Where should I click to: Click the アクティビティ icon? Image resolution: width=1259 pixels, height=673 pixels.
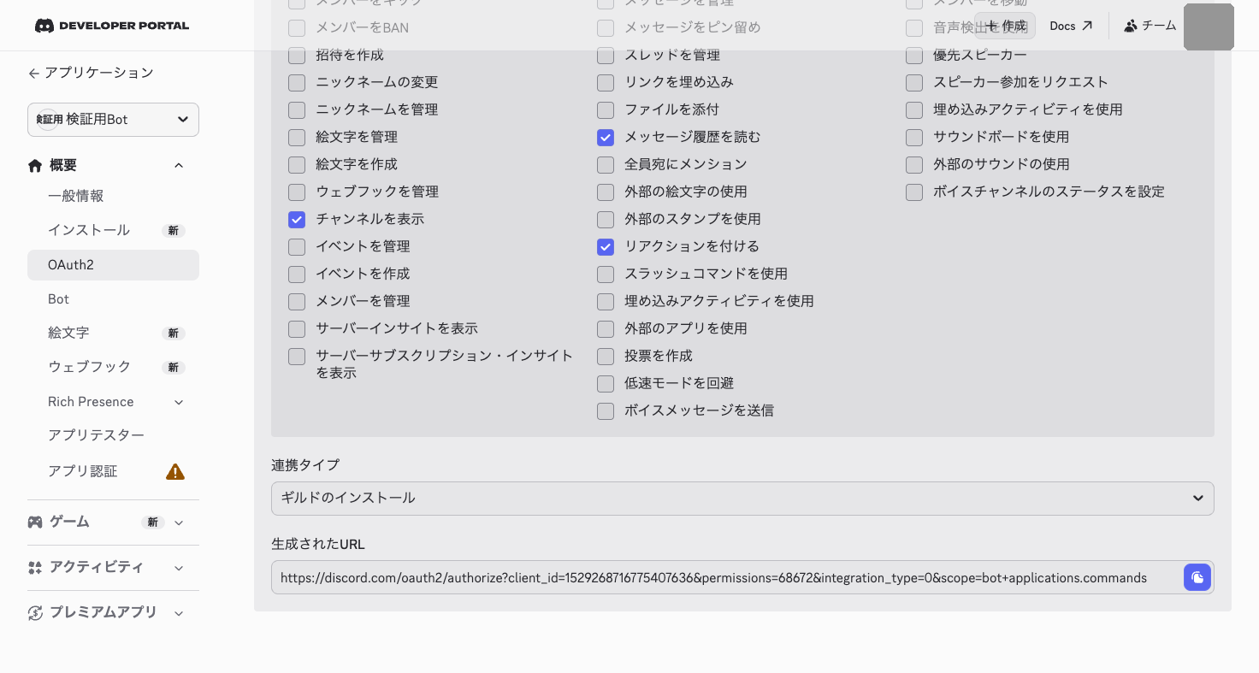(35, 568)
